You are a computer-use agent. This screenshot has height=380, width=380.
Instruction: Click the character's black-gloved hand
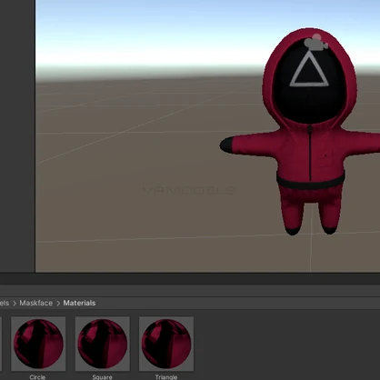point(226,145)
